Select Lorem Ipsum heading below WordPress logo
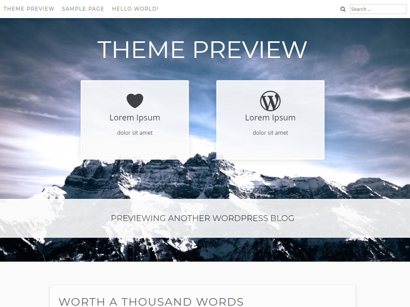 click(x=270, y=118)
